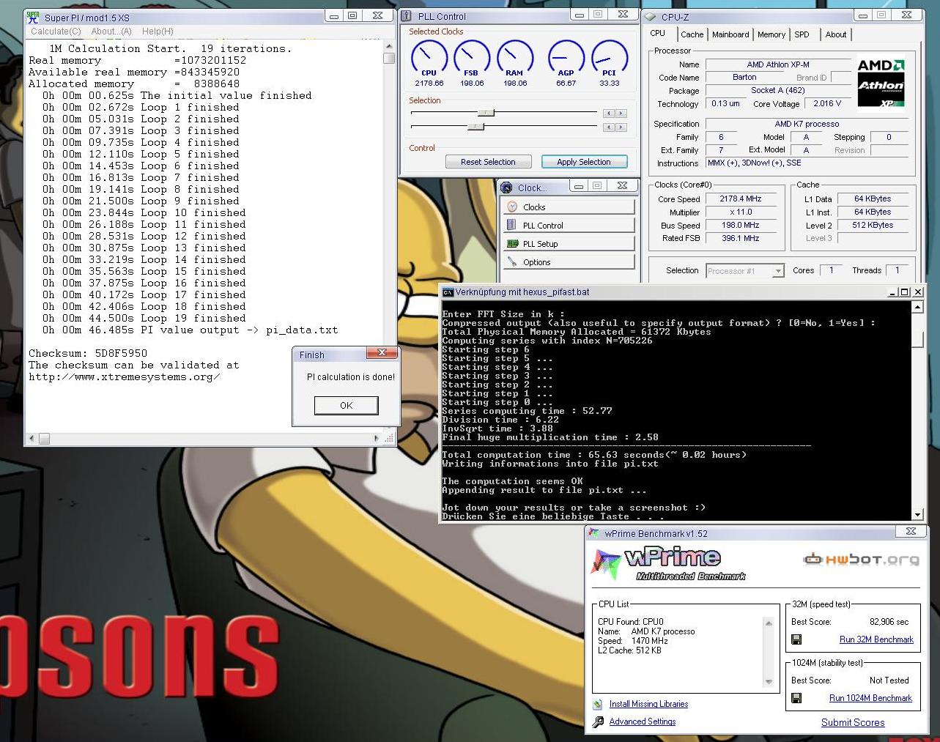940x742 pixels.
Task: Click OK in the Finish dialog
Action: tap(346, 405)
